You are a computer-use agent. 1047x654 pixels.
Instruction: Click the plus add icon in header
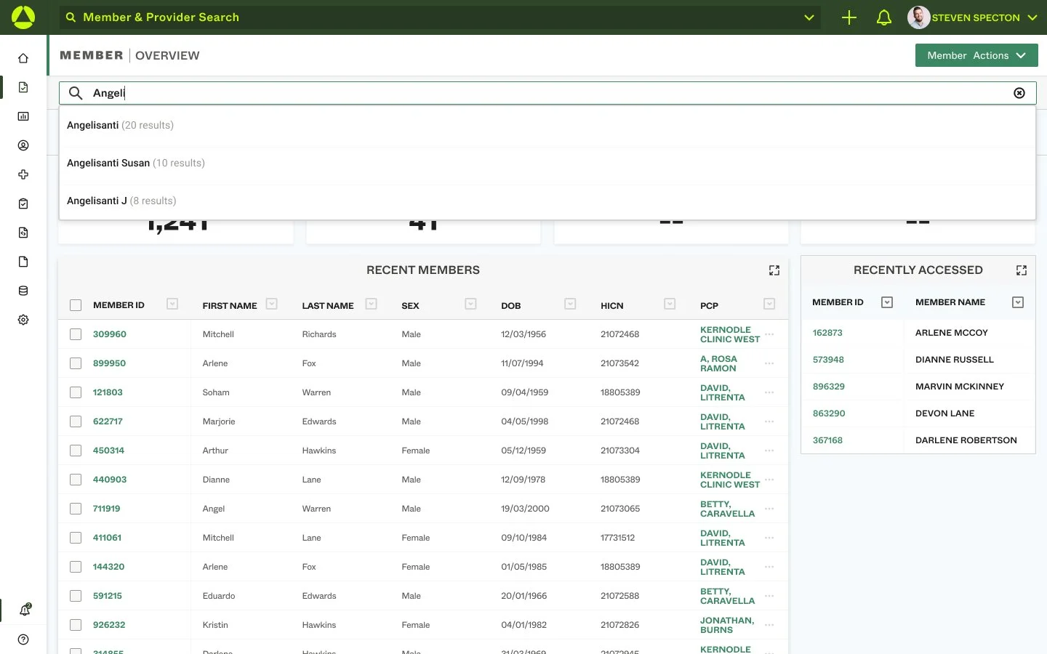pyautogui.click(x=849, y=17)
